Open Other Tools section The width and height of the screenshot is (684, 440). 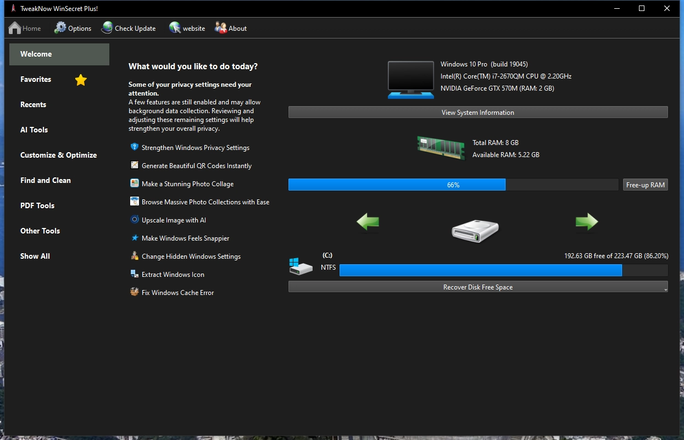pyautogui.click(x=40, y=231)
